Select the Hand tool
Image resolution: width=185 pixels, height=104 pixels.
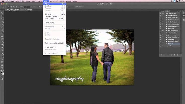[x=2, y=65]
